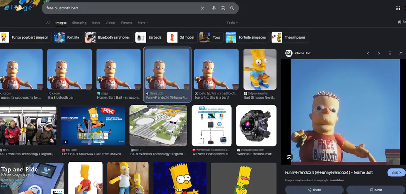Click Game Jolt logo in preview header
Image resolution: width=406 pixels, height=194 pixels.
[x=289, y=53]
